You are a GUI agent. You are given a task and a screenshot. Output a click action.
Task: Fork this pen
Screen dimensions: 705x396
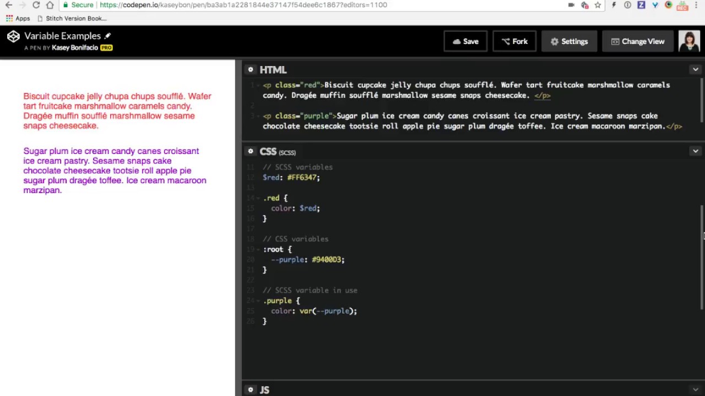click(514, 41)
